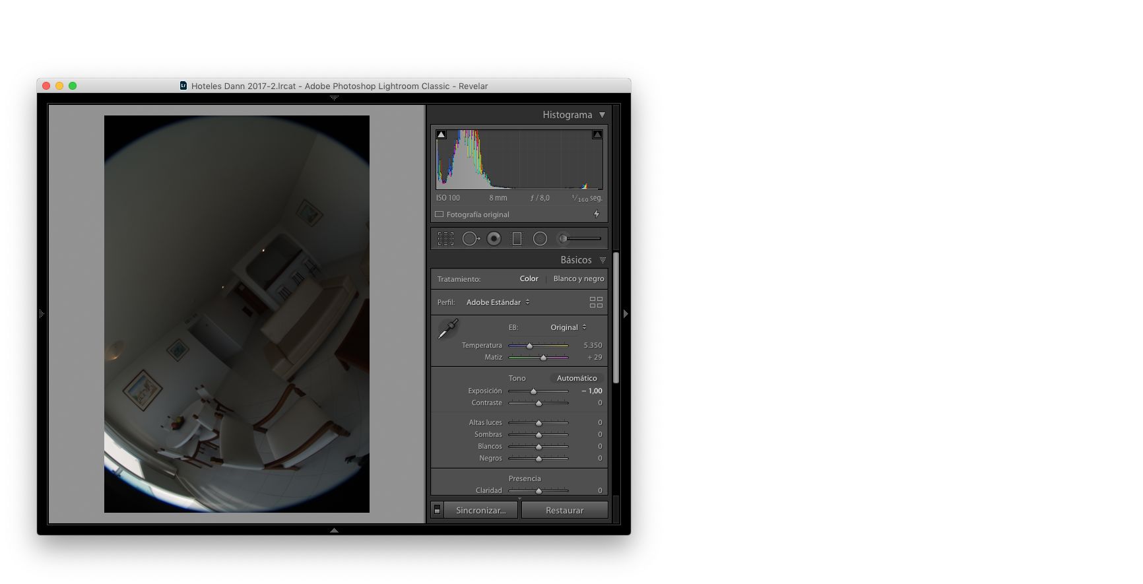This screenshot has height=584, width=1143.
Task: Select the Graduated Filter tool
Action: click(x=517, y=239)
